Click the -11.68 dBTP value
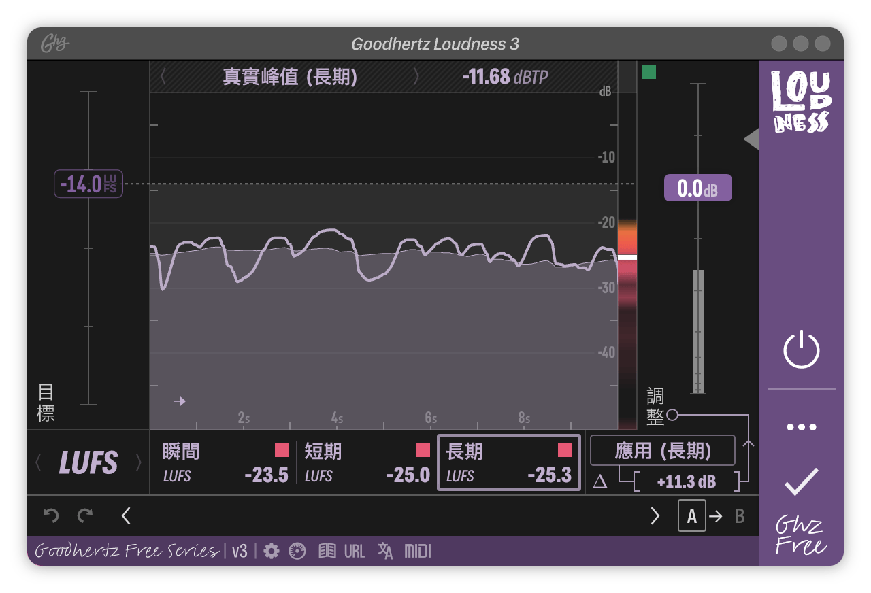871x593 pixels. 505,77
